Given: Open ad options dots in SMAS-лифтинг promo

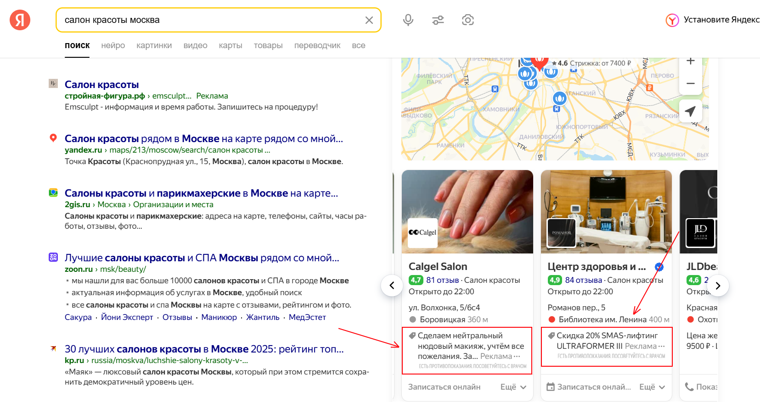Looking at the screenshot, I should pyautogui.click(x=662, y=347).
